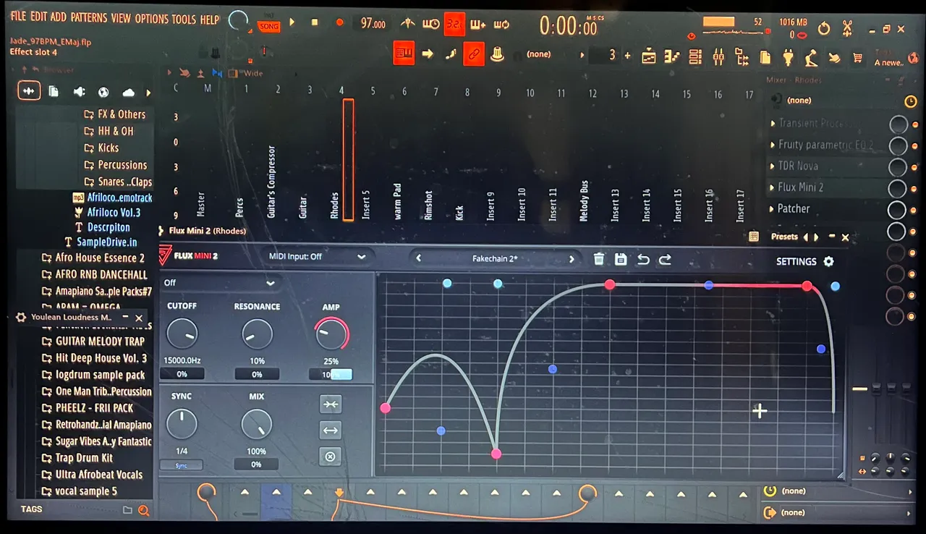Click the horizontal double-arrow curve button

[331, 431]
